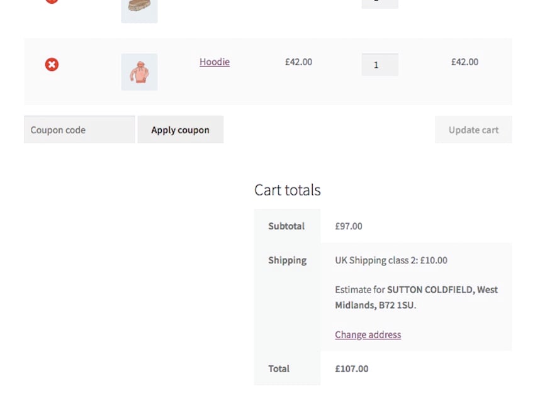Click the Hoodie's £42.00 line total
535x393 pixels.
465,62
